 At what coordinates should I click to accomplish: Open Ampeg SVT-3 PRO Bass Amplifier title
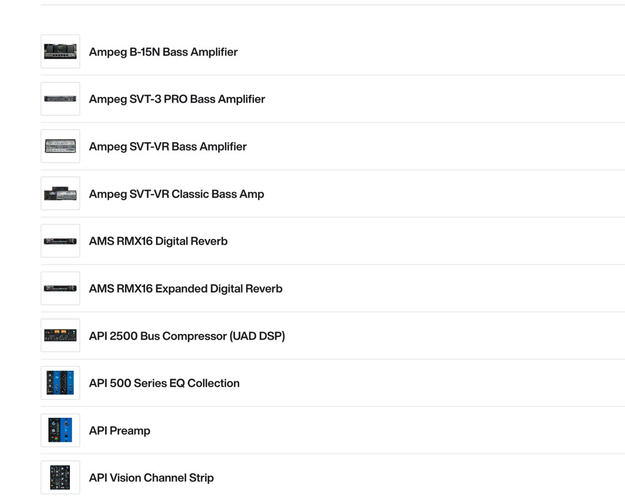coord(177,99)
